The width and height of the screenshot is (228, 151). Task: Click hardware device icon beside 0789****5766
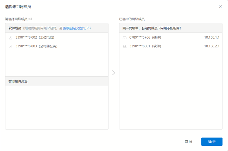click(x=125, y=38)
